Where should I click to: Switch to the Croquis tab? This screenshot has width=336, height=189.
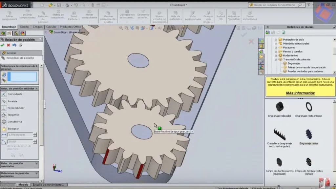click(38, 27)
